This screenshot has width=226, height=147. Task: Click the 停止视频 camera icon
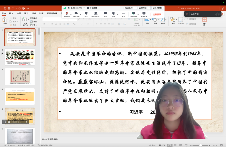(76, 13)
